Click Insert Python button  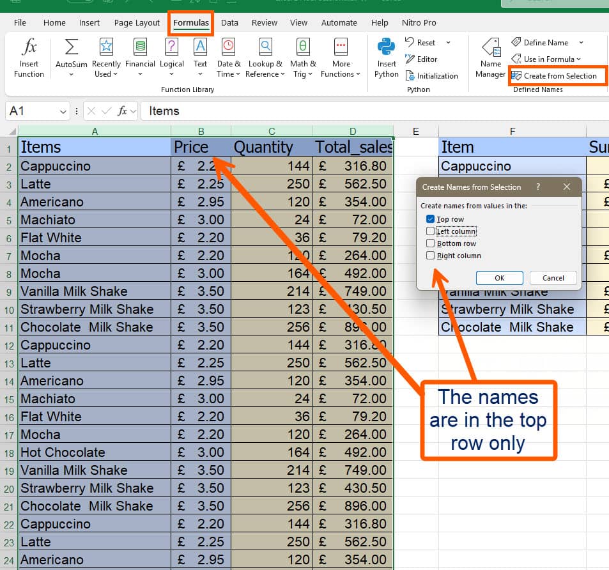387,58
